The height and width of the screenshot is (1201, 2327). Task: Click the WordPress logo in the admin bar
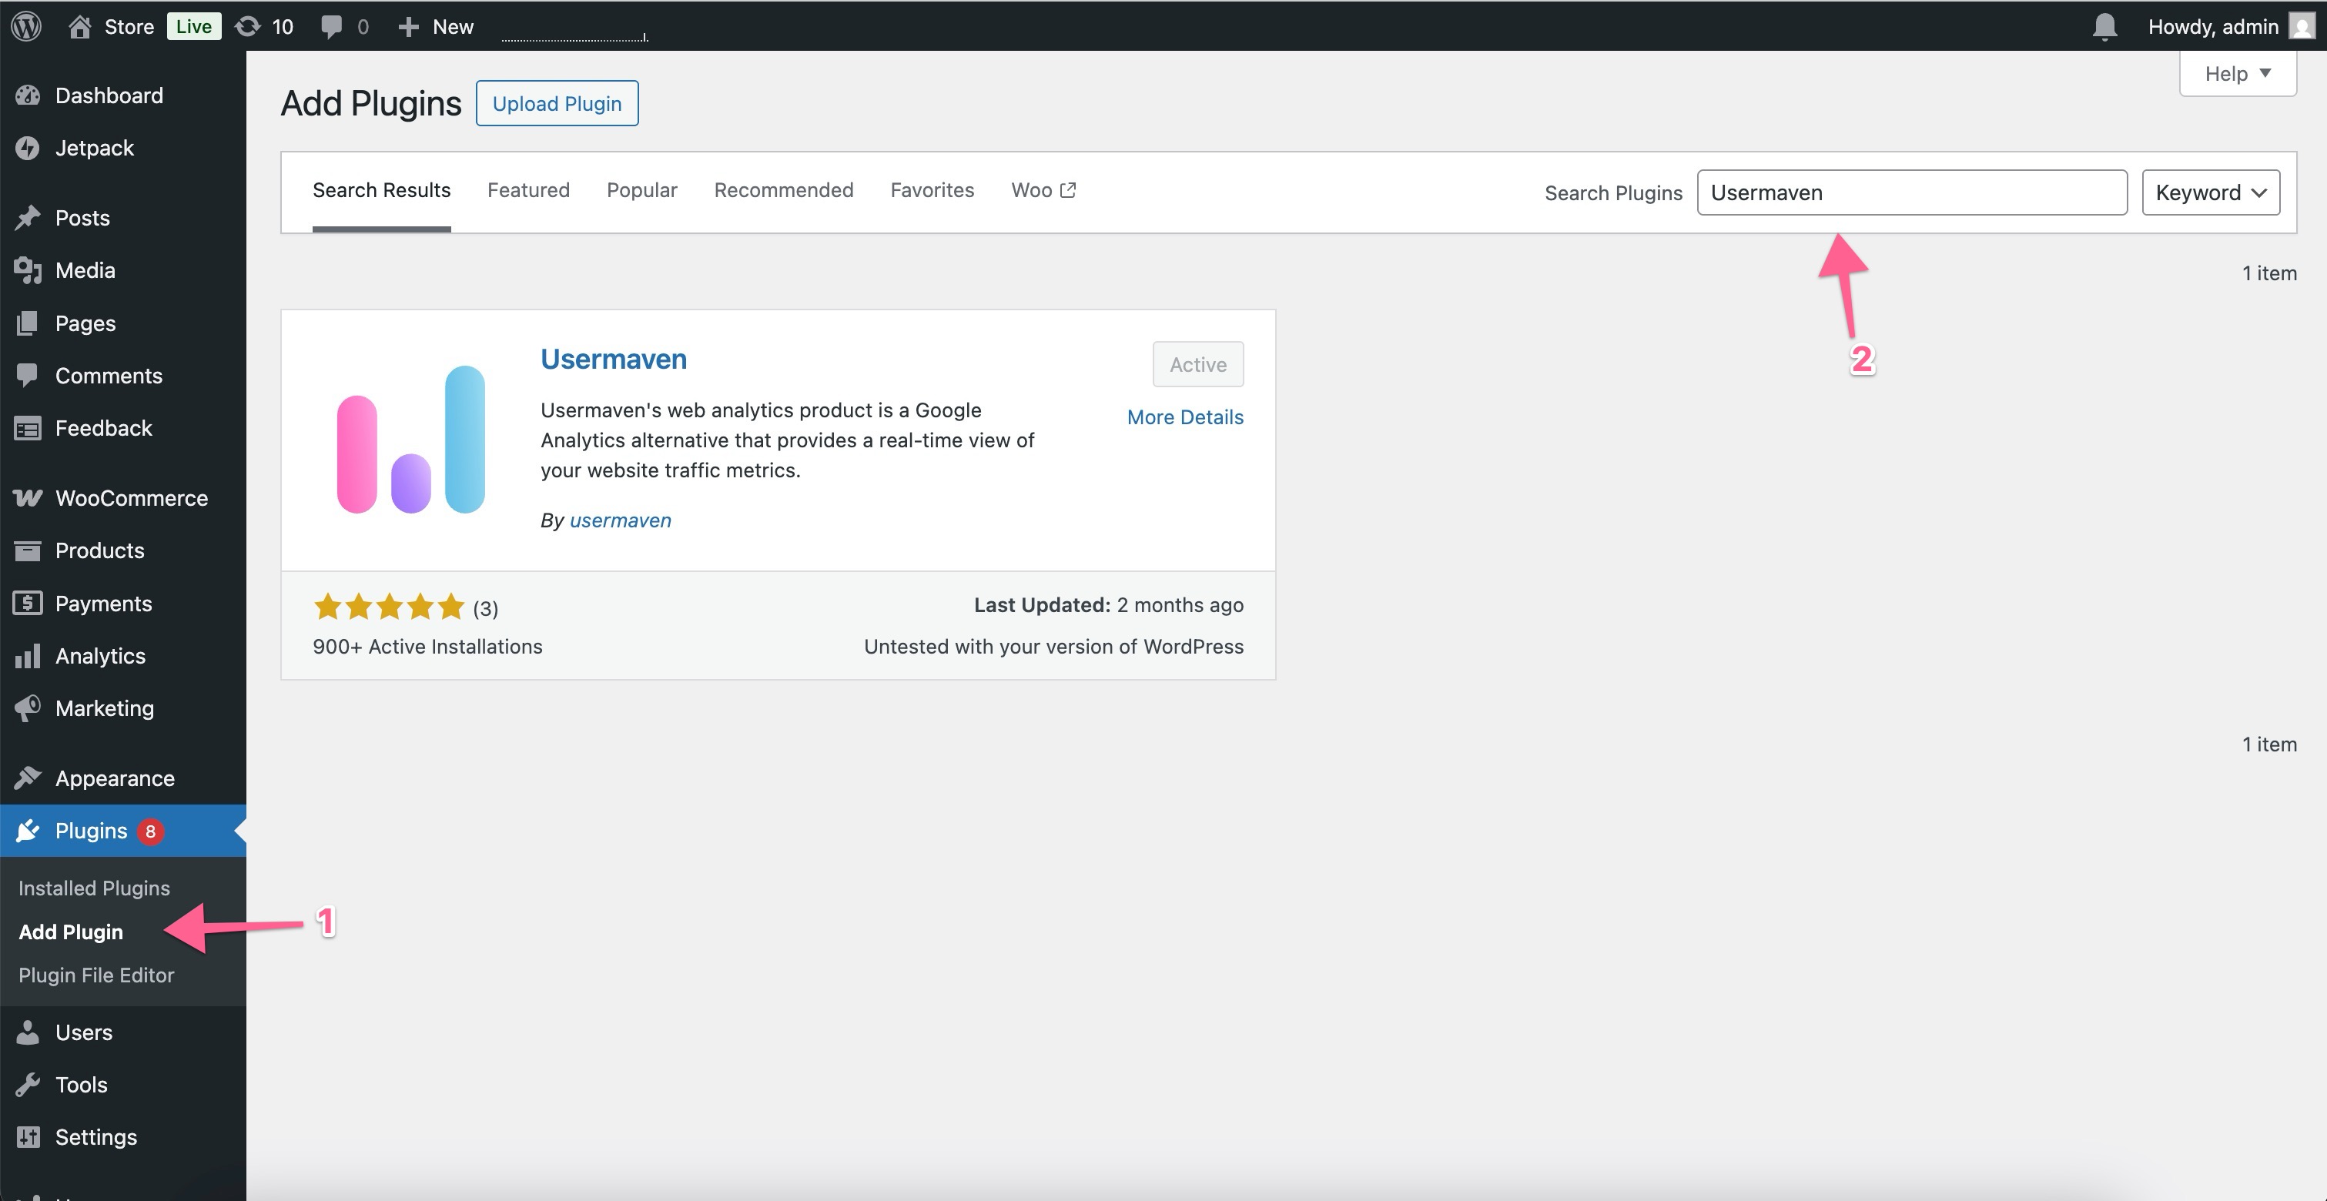pos(26,26)
